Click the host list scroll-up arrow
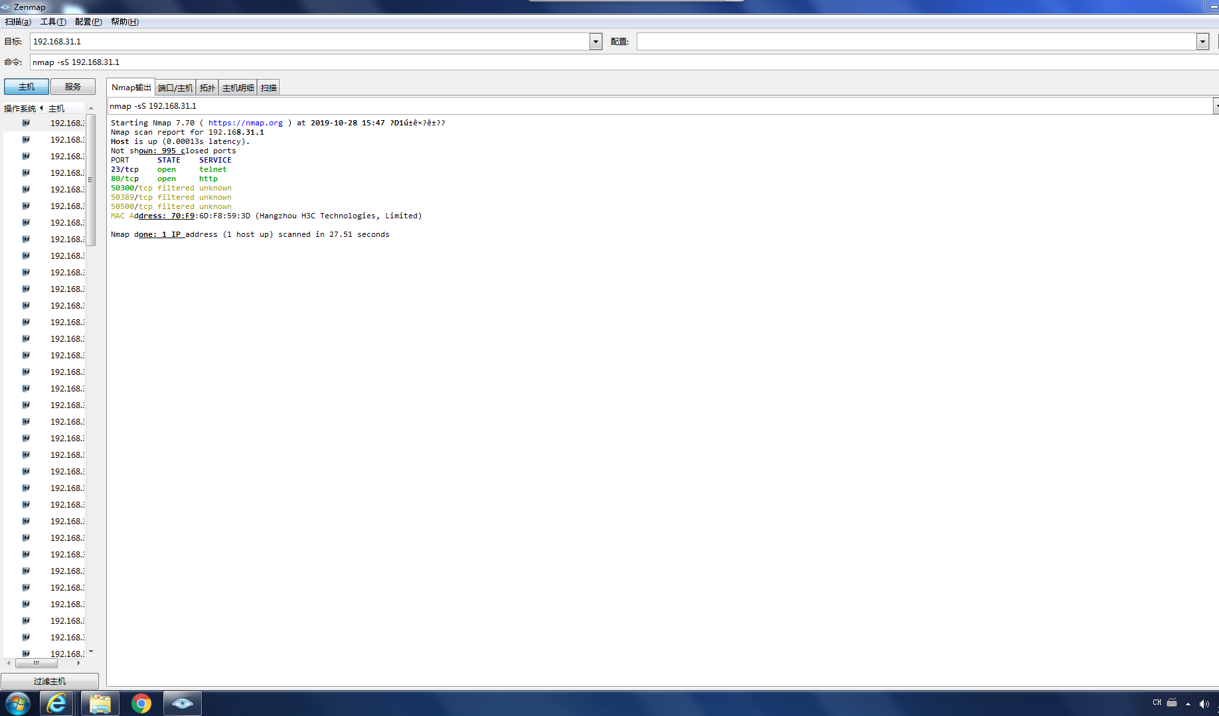Screen dimensions: 1219x716 click(x=91, y=108)
